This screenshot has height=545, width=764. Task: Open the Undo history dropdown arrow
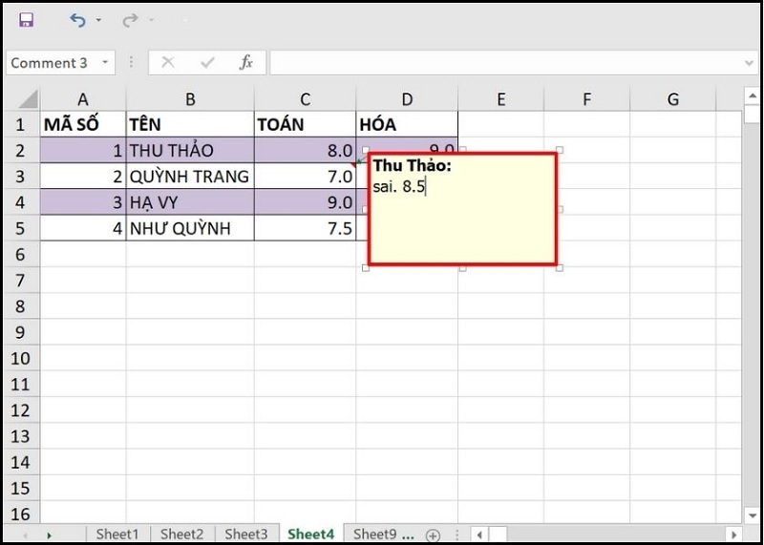(x=98, y=21)
